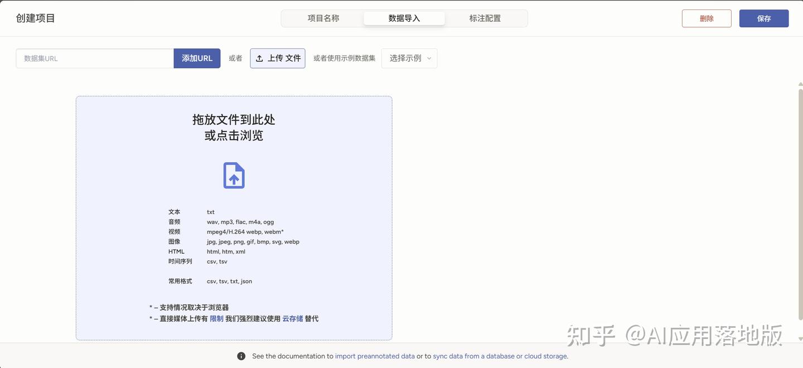The height and width of the screenshot is (368, 803).
Task: Open the 限制 link
Action: (216, 319)
